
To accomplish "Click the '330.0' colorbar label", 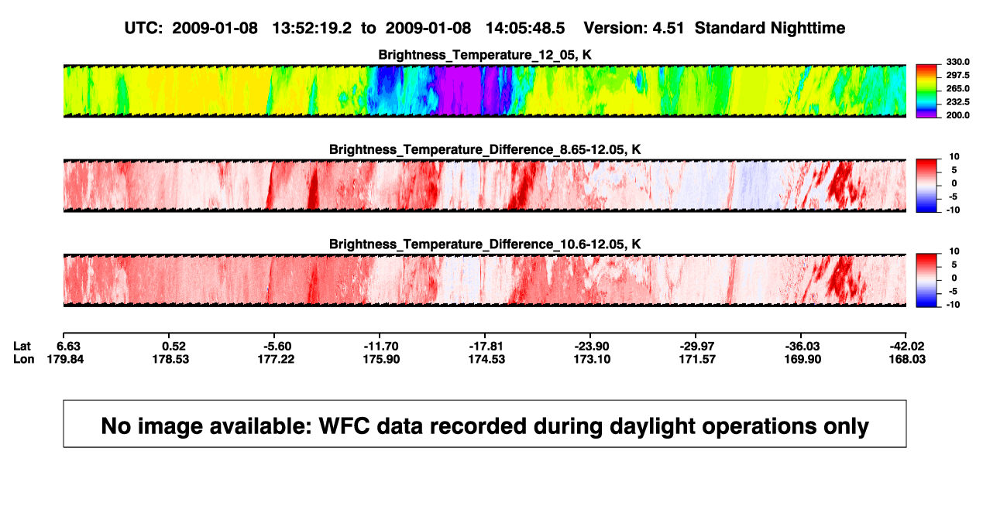I will coord(958,62).
